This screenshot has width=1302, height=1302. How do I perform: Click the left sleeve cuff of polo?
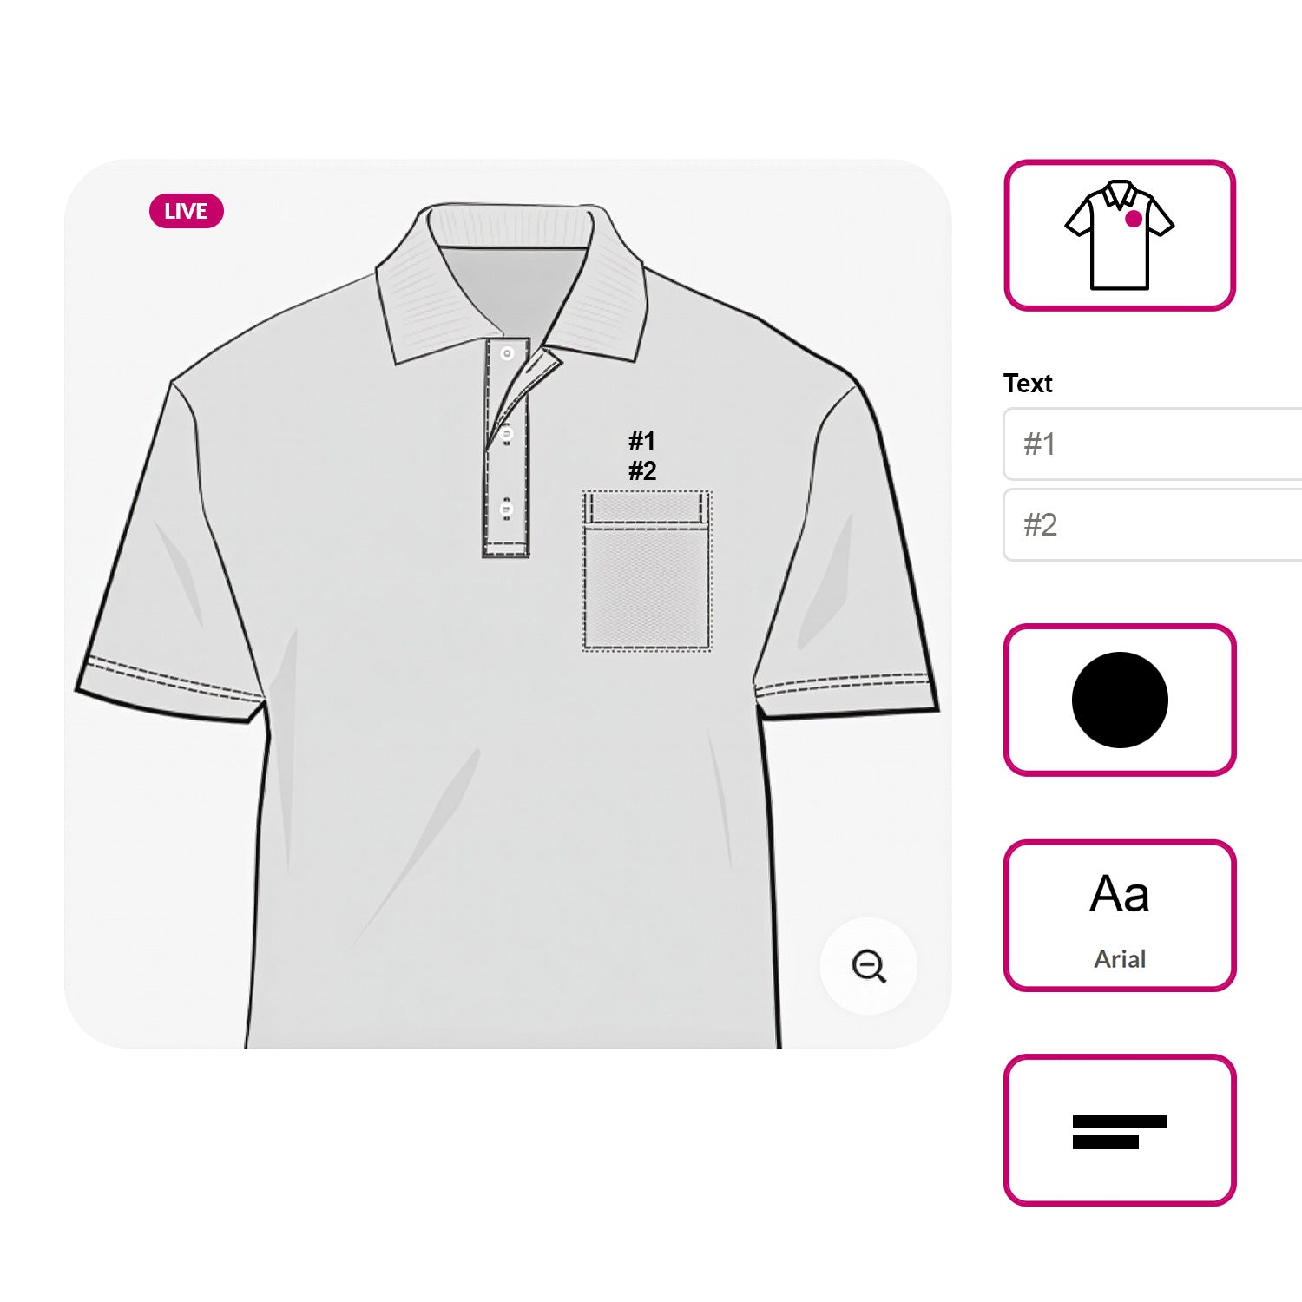click(x=171, y=689)
